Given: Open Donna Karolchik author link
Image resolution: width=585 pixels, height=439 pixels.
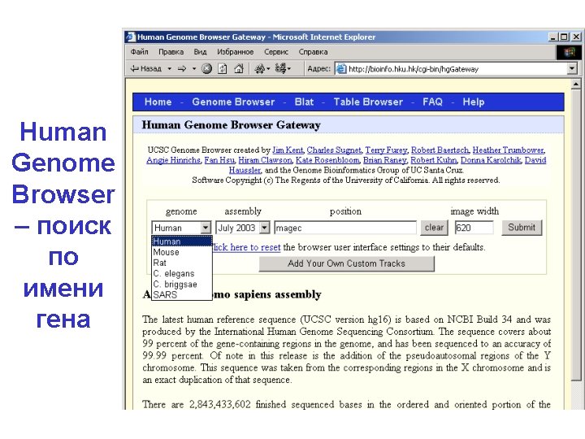Looking at the screenshot, I should pos(491,160).
